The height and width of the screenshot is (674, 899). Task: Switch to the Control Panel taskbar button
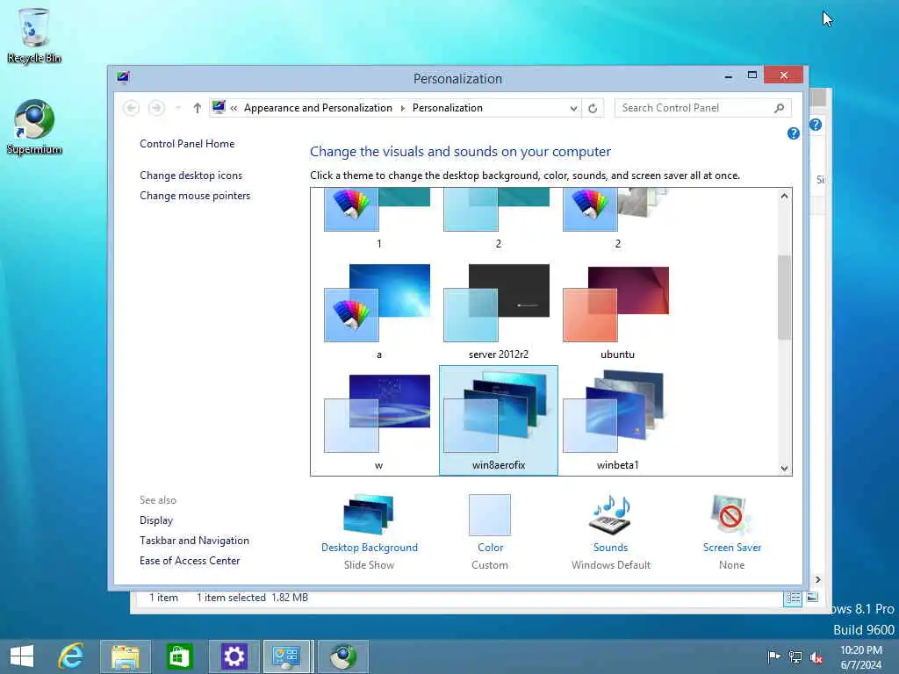point(288,656)
